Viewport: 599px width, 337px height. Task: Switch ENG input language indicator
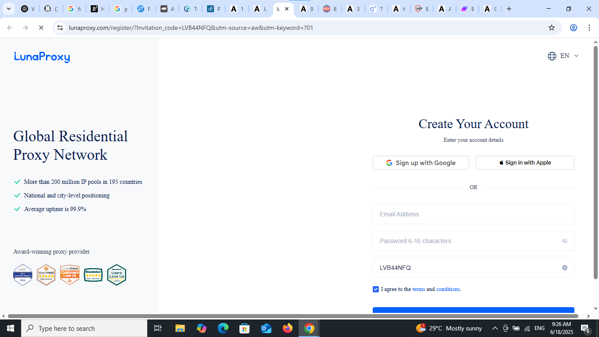[x=540, y=328]
